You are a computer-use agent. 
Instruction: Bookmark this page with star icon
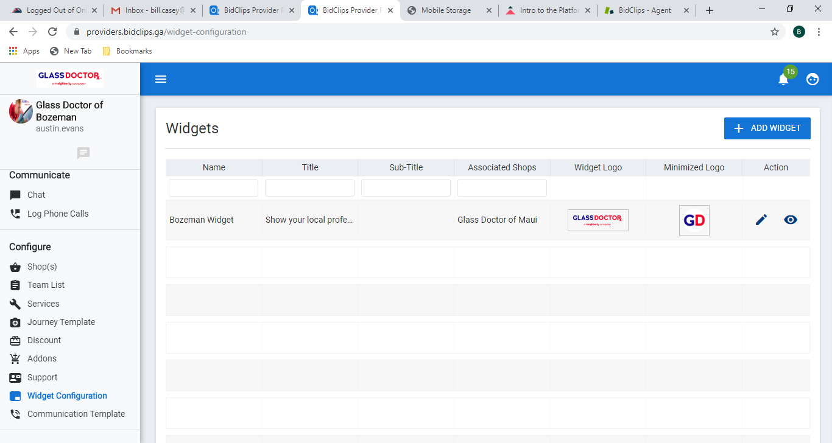click(775, 32)
